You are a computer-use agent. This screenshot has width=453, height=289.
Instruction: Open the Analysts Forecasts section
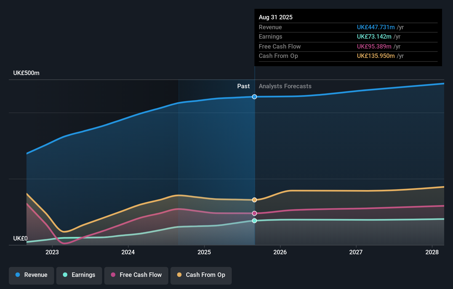pos(285,86)
